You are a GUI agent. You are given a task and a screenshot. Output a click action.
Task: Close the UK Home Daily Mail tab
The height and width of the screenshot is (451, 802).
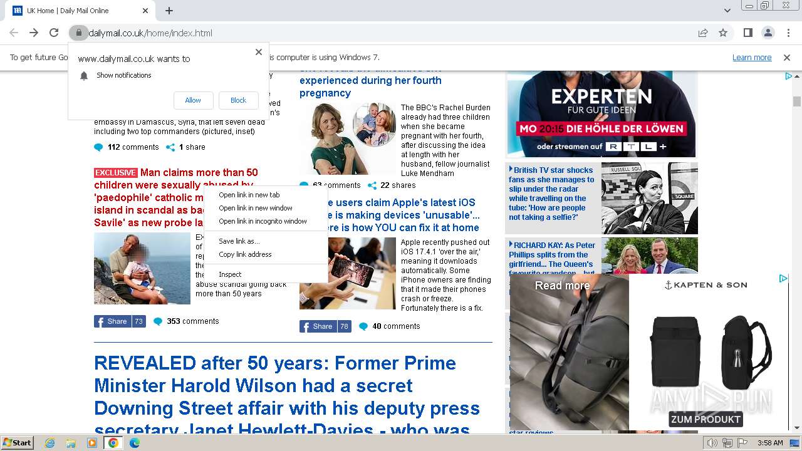pyautogui.click(x=145, y=11)
